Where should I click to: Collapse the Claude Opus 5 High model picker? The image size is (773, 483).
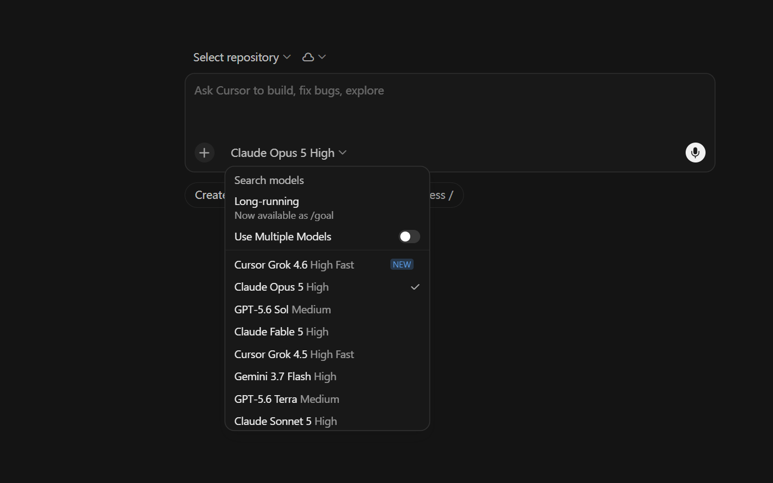click(289, 153)
